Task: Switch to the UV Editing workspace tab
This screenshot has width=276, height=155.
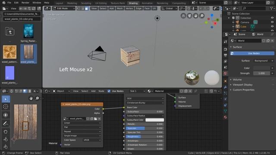Action: 101,3
